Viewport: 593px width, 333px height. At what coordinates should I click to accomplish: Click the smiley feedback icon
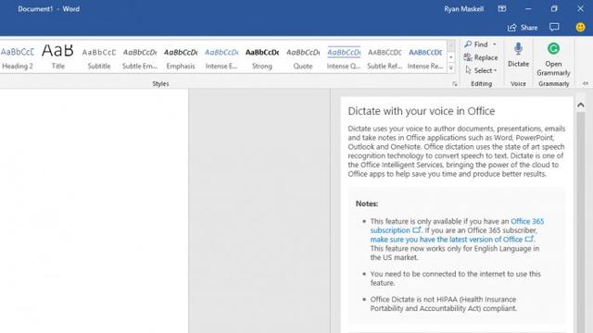click(580, 27)
